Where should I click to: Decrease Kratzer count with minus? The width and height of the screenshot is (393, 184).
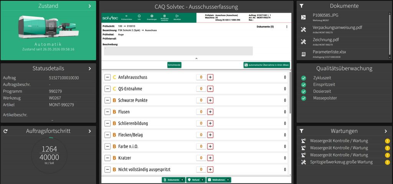[107, 158]
